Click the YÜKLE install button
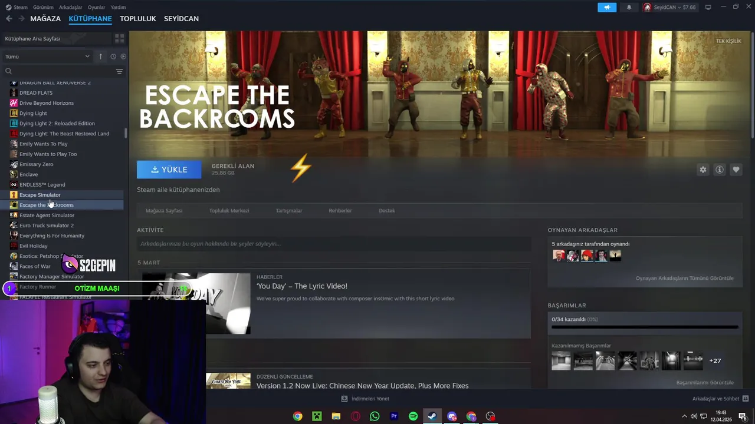This screenshot has width=755, height=424. pyautogui.click(x=169, y=170)
